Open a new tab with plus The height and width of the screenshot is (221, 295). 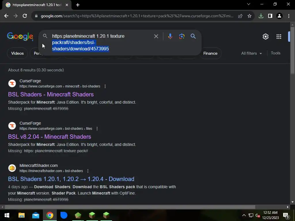click(x=78, y=5)
